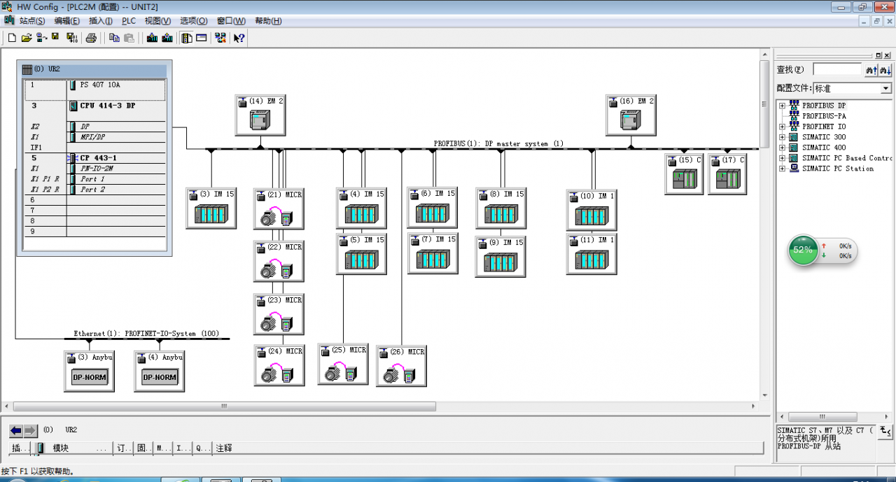Select the CP 443-1 row in rack
The width and height of the screenshot is (896, 482).
pos(96,158)
